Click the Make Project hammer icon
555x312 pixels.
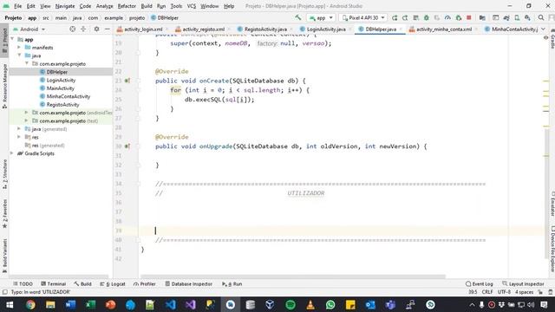[298, 17]
